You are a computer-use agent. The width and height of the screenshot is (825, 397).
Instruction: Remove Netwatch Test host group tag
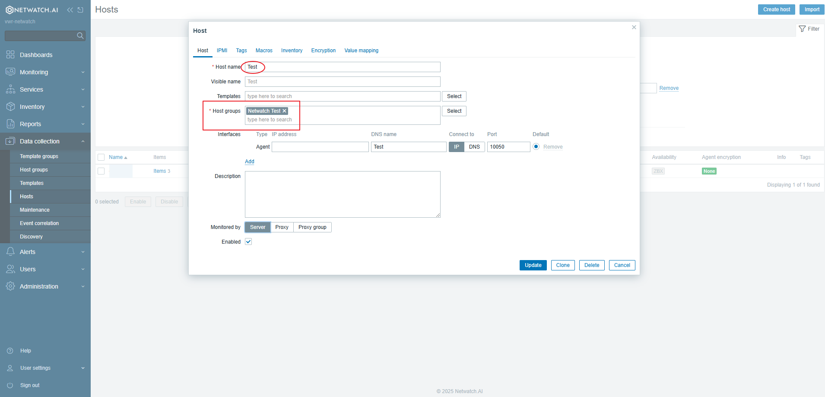(x=284, y=111)
